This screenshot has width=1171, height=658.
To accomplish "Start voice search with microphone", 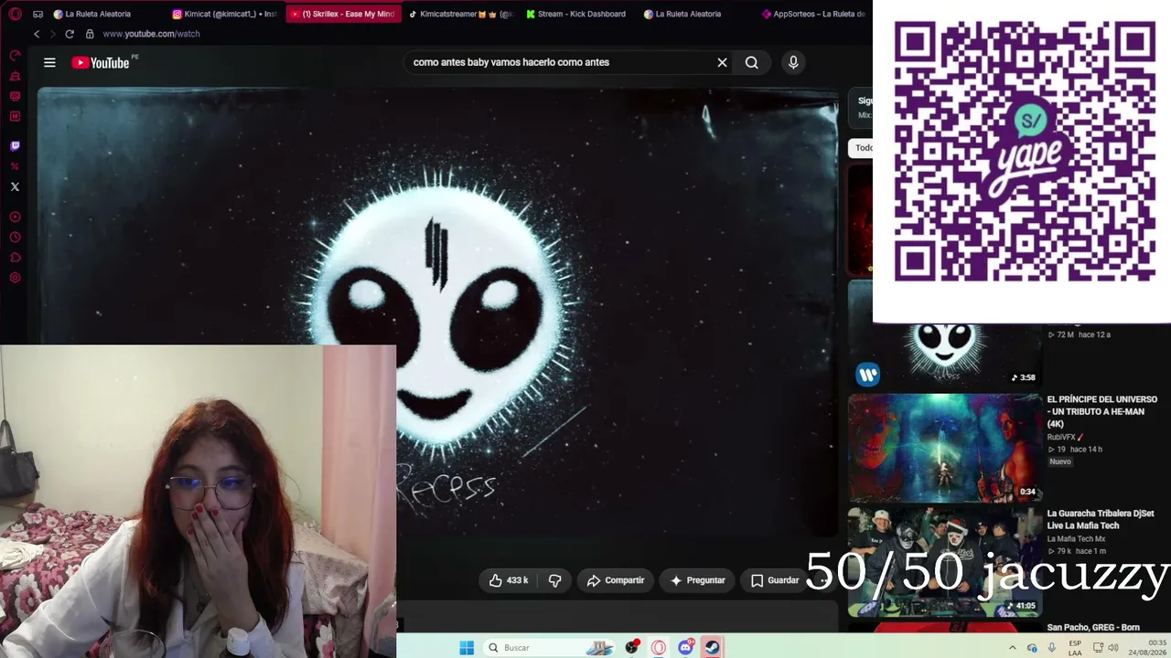I will coord(793,62).
